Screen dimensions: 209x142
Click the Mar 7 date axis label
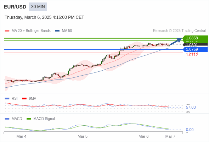point(170,136)
